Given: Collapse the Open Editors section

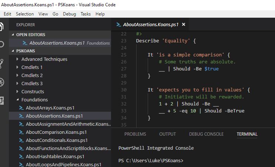Looking at the screenshot, I should (x=13, y=35).
